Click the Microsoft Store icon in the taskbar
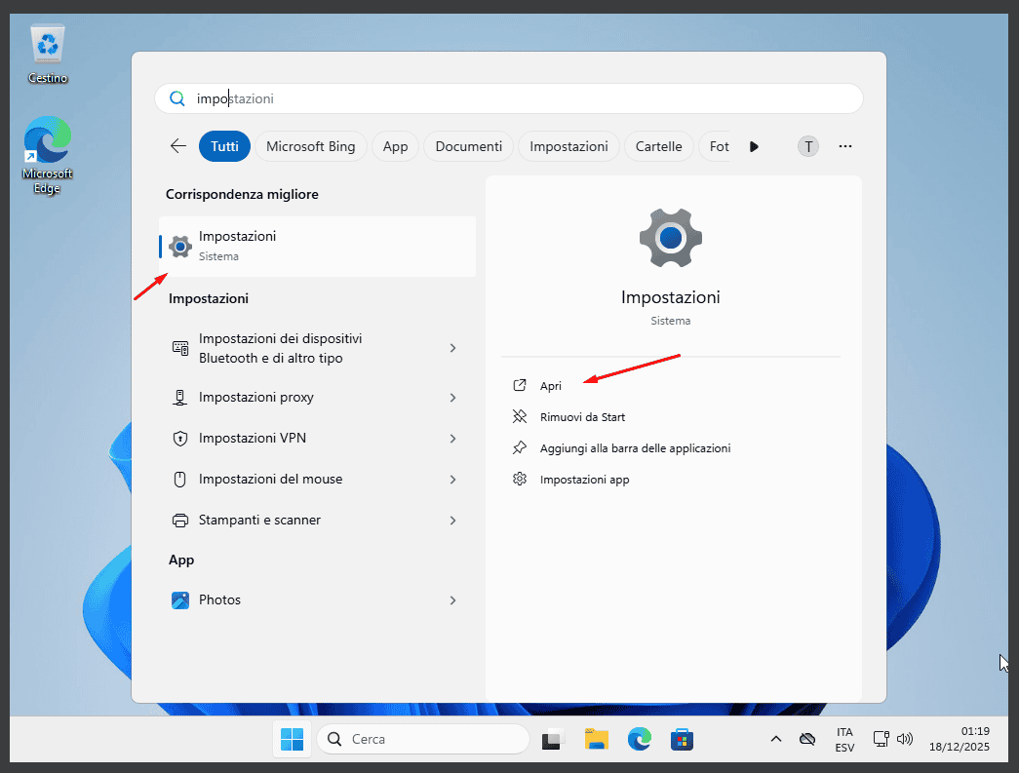 (x=682, y=739)
